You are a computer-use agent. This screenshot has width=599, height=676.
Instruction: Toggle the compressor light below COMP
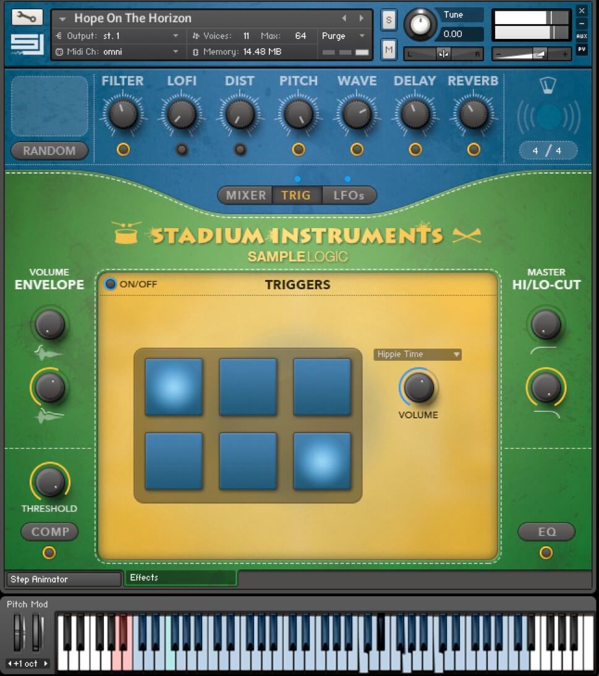[49, 552]
